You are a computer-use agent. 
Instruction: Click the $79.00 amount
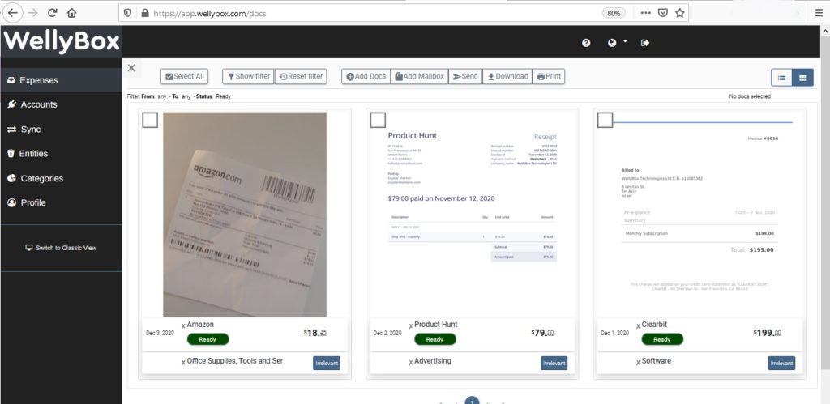[542, 333]
